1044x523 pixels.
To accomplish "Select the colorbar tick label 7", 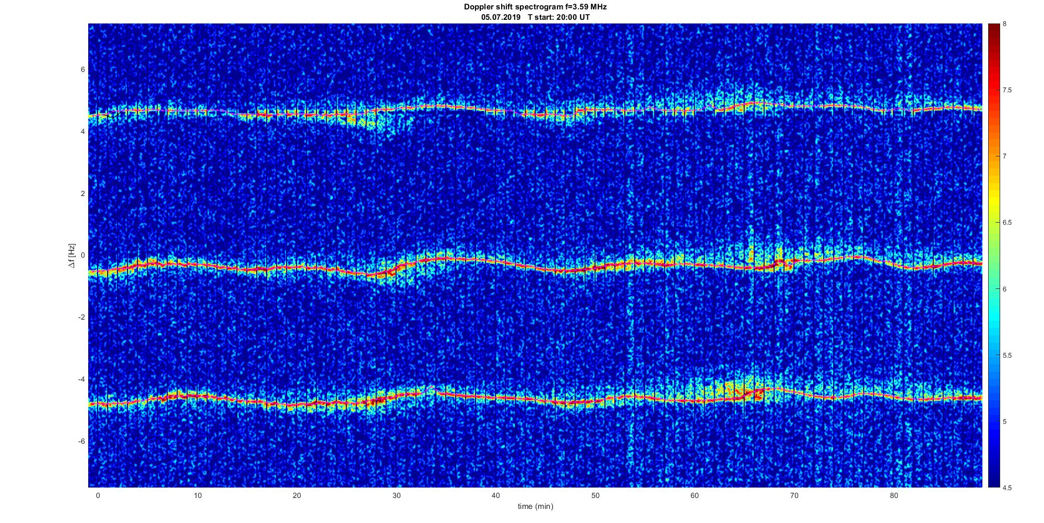I will click(x=1005, y=156).
